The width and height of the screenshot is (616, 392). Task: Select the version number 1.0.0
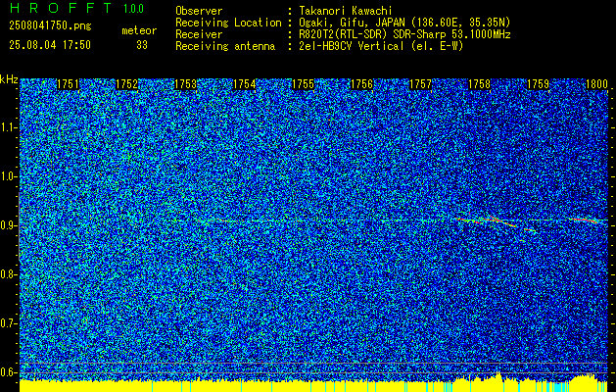[x=133, y=9]
